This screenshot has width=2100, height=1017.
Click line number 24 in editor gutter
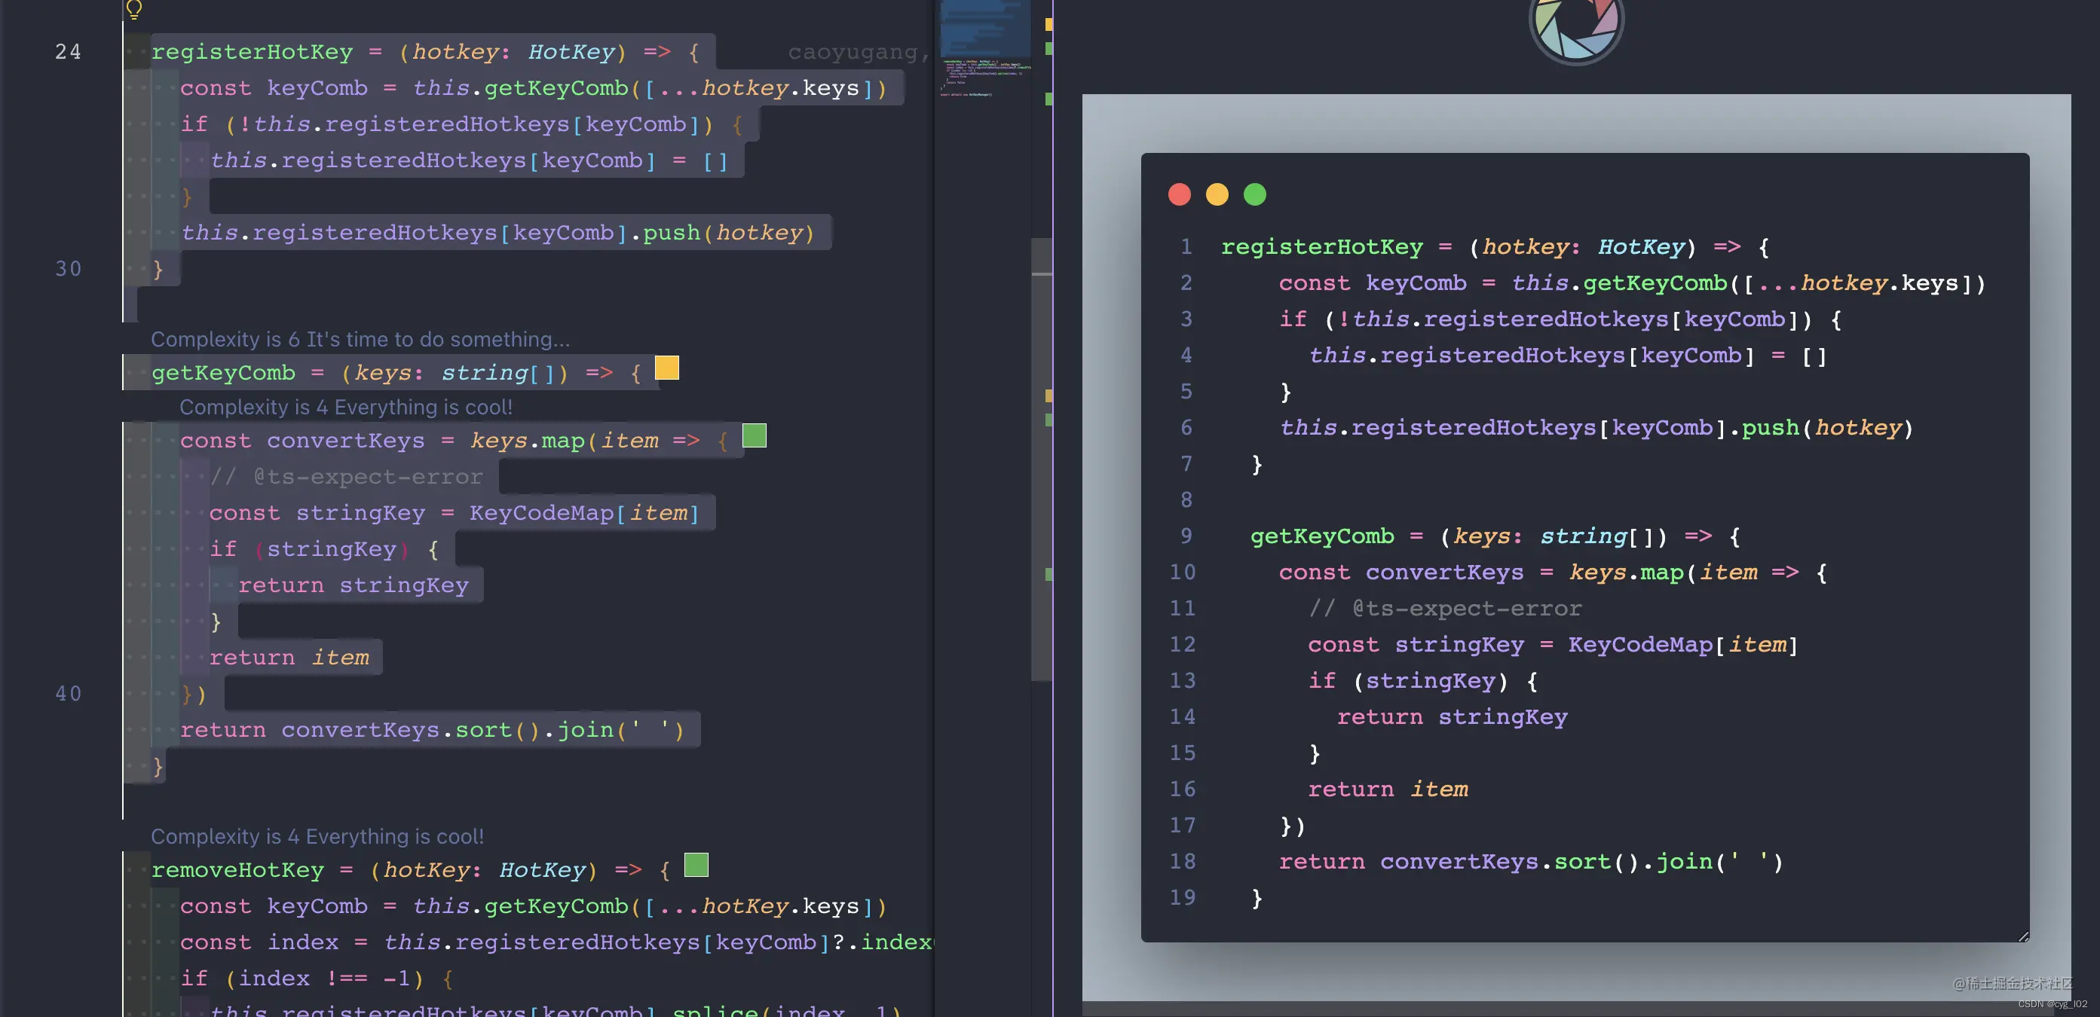coord(69,52)
